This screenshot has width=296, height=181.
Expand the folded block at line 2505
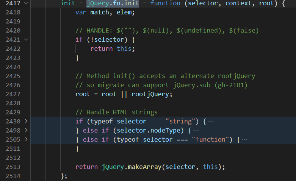(26, 139)
